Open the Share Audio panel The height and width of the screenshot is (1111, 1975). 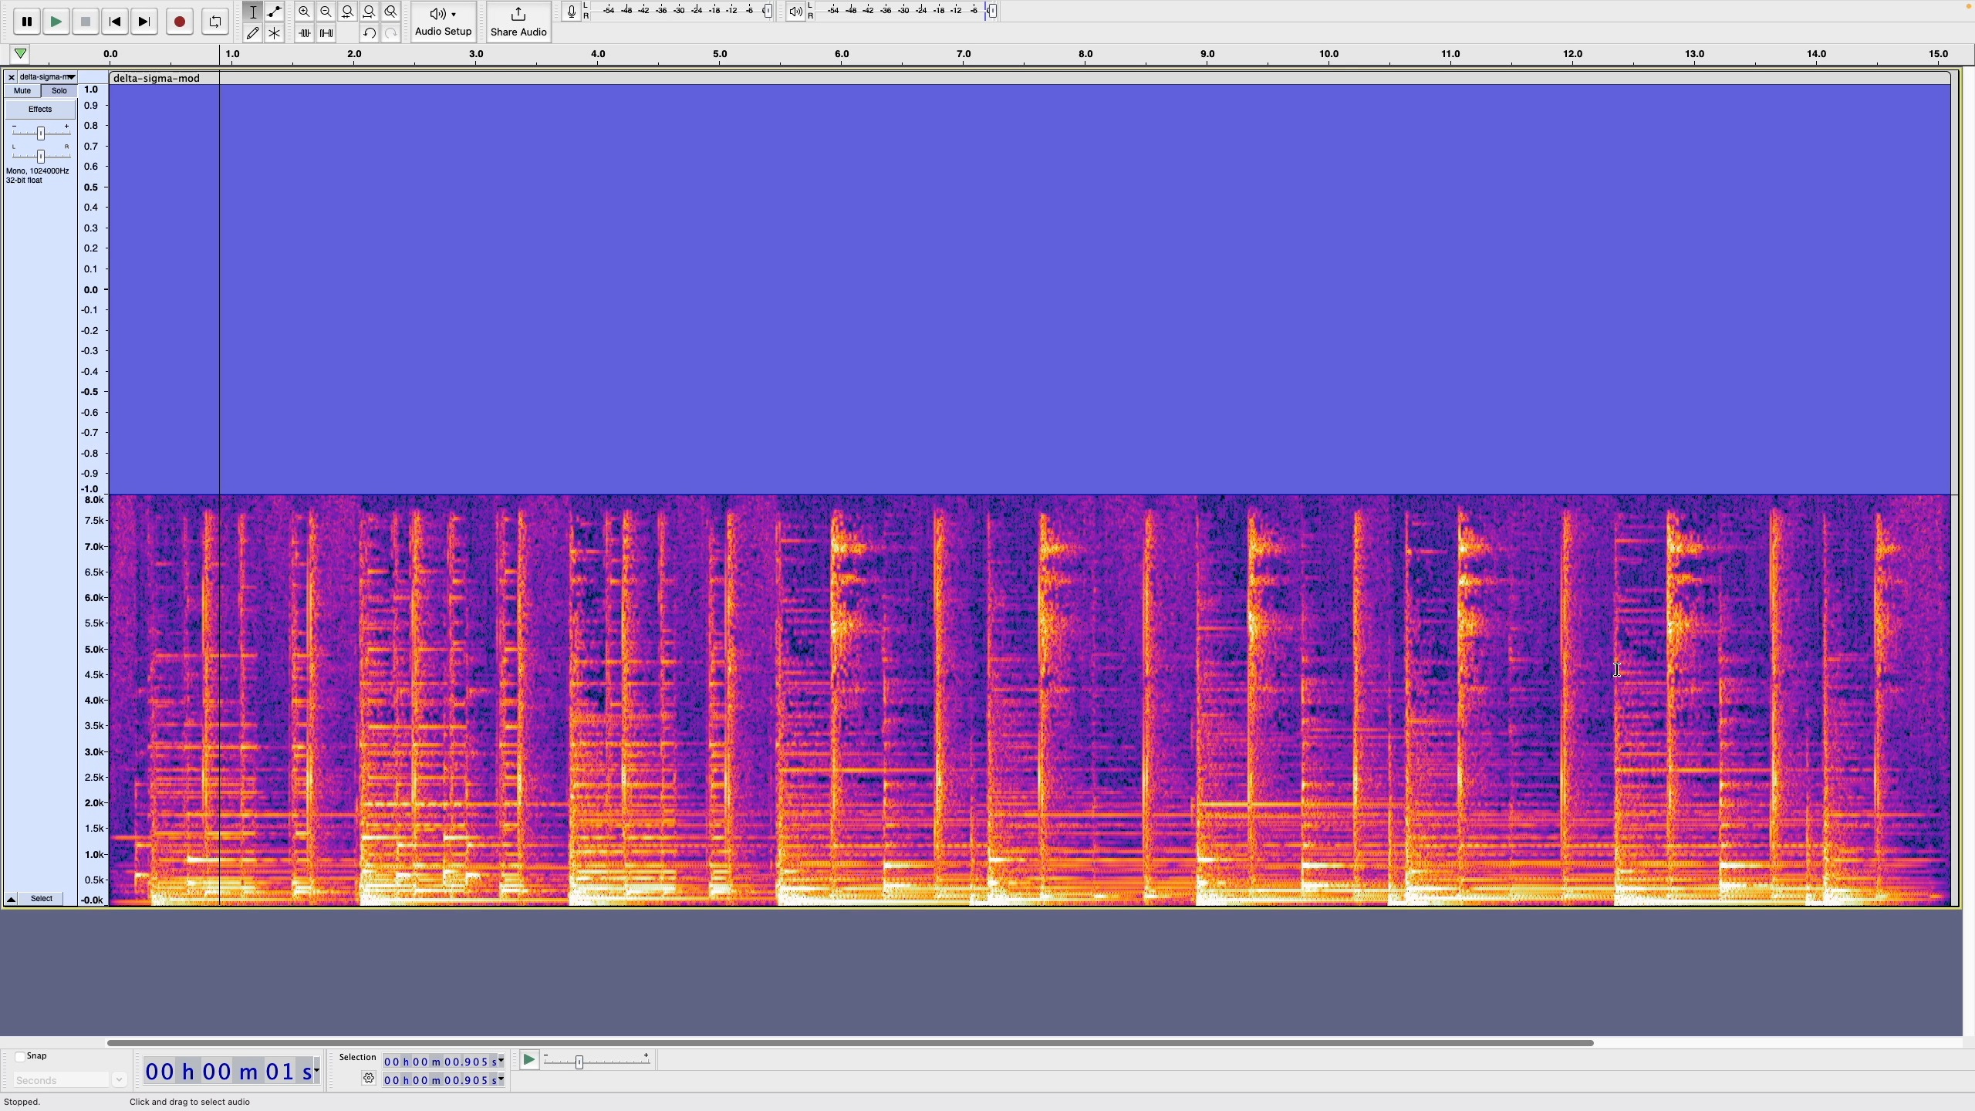pos(518,22)
